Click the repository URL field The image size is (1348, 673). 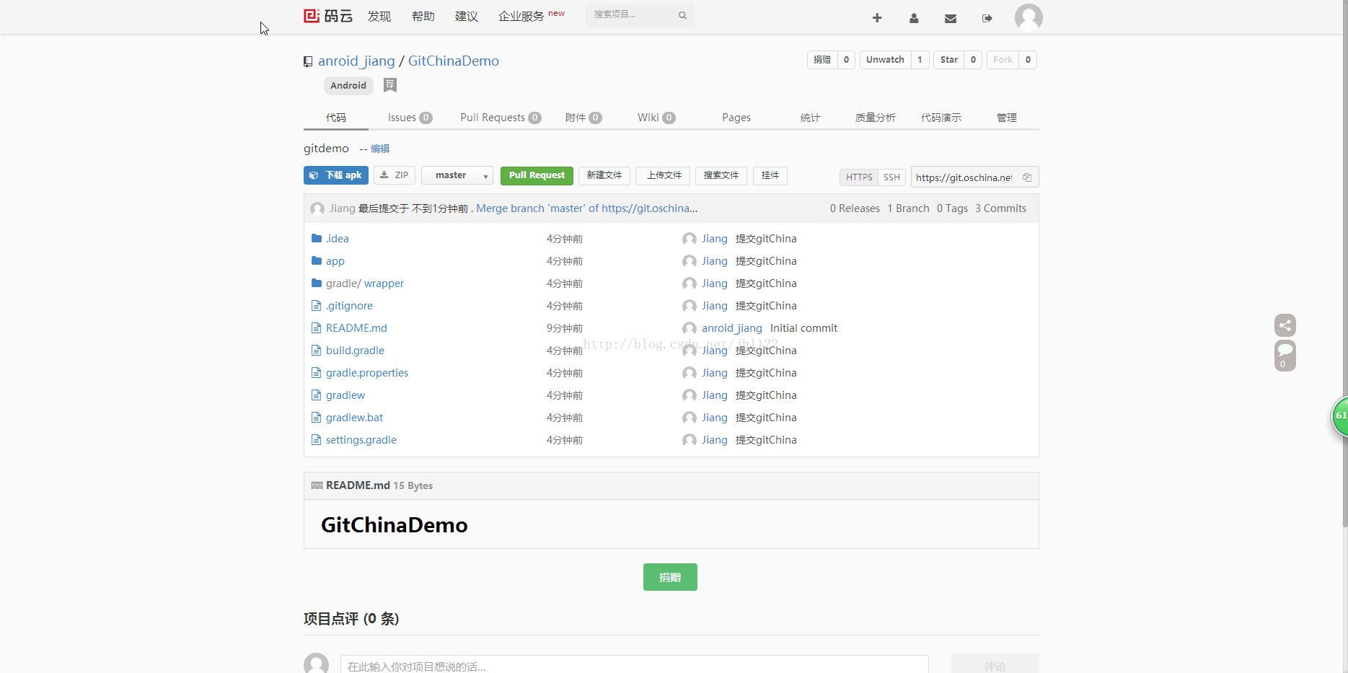click(x=965, y=177)
